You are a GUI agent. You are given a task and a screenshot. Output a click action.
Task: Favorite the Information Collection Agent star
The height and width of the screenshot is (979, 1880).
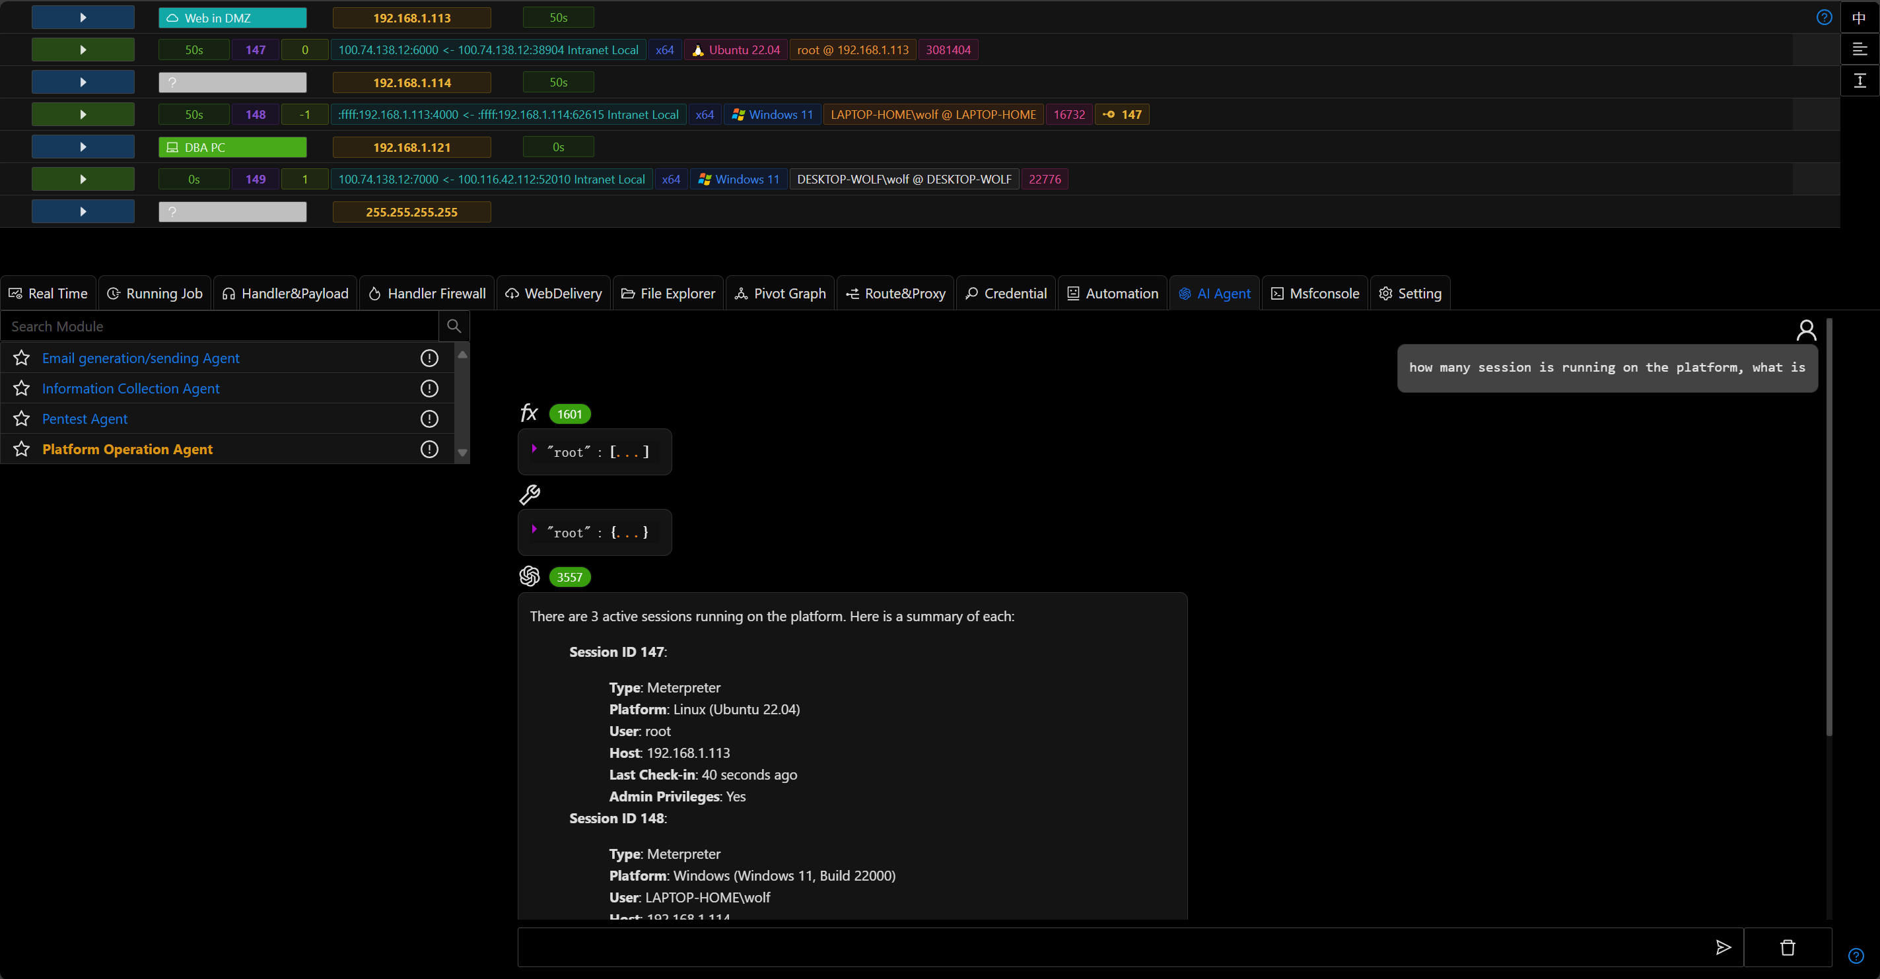click(x=22, y=389)
